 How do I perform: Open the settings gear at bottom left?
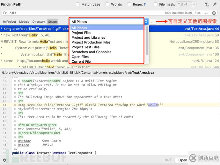point(4,160)
